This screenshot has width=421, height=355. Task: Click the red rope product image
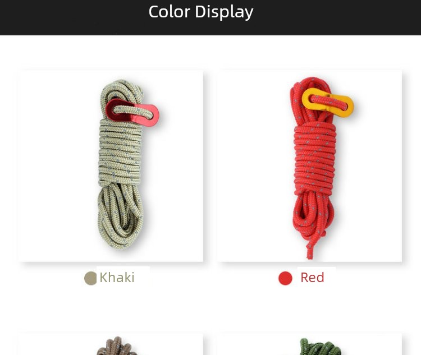310,166
